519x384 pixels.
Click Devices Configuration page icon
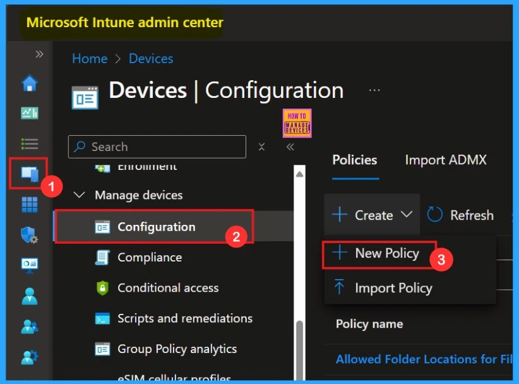tap(85, 98)
